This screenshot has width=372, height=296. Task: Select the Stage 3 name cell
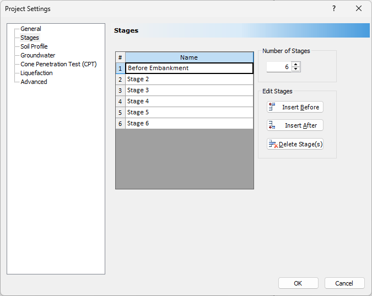[x=189, y=91]
